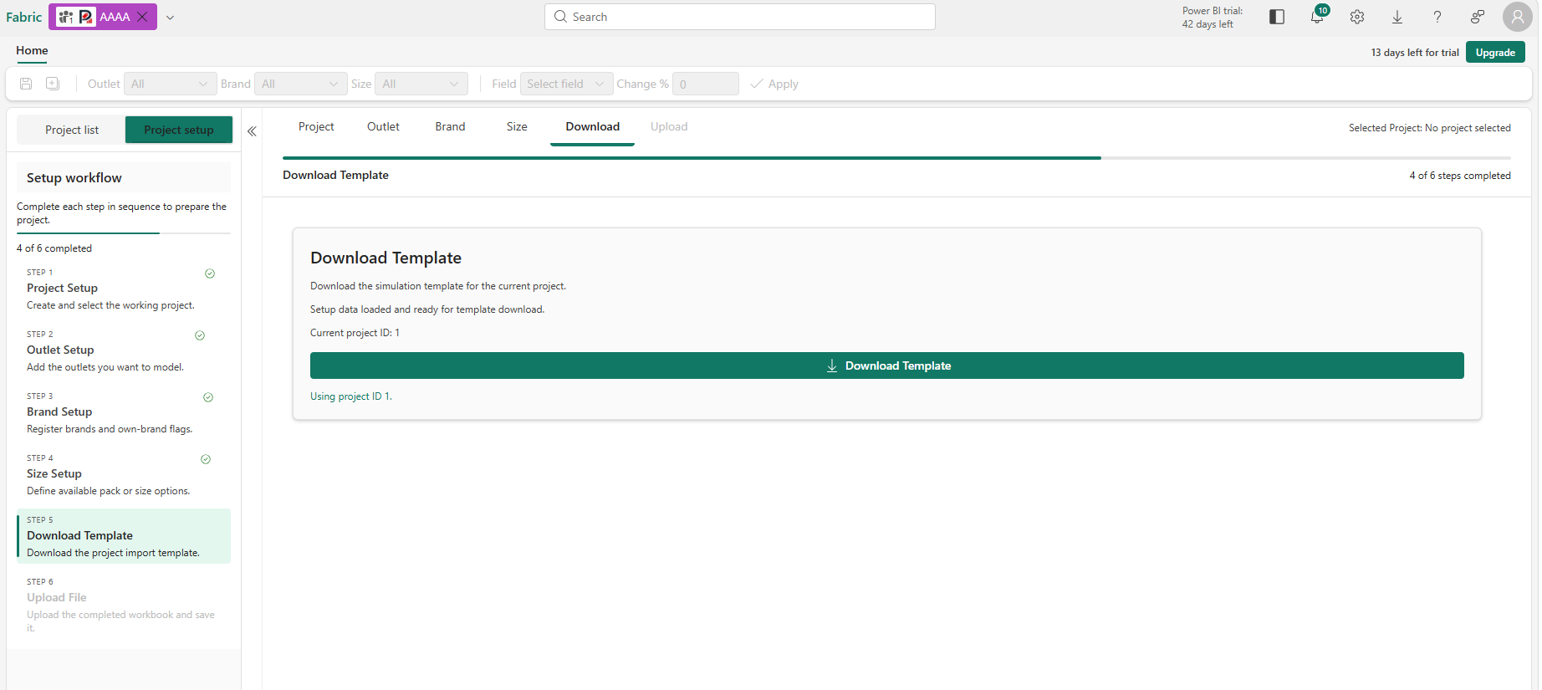The width and height of the screenshot is (1542, 690).
Task: Open Step 6 Upload File in workflow
Action: pyautogui.click(x=124, y=605)
